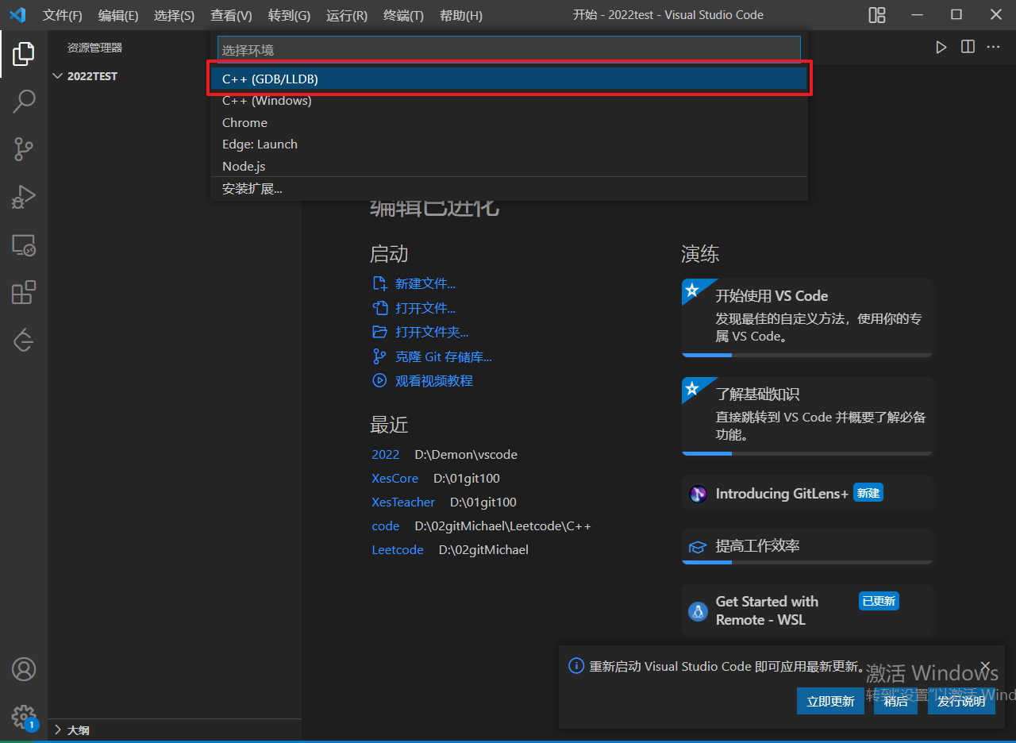Open the Manage gear icon
1016x743 pixels.
(x=24, y=716)
